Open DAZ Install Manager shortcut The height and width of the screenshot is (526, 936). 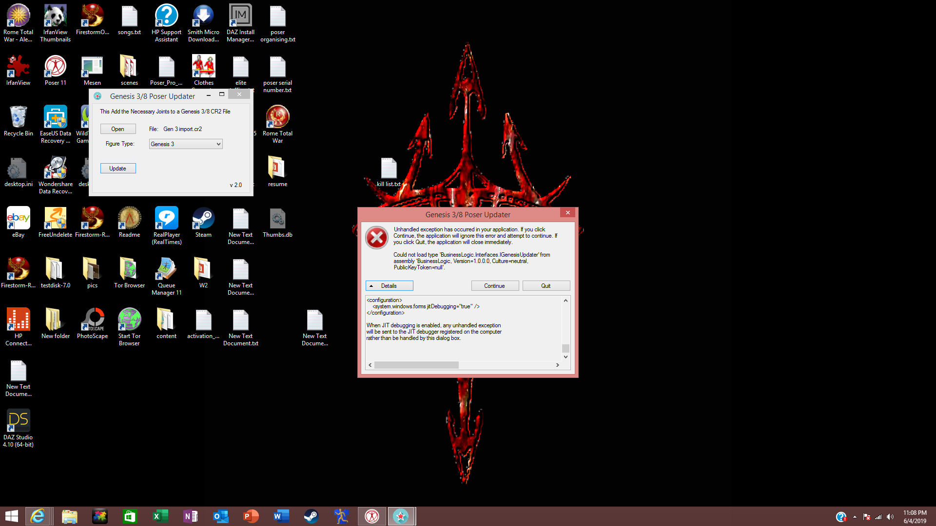click(x=241, y=23)
